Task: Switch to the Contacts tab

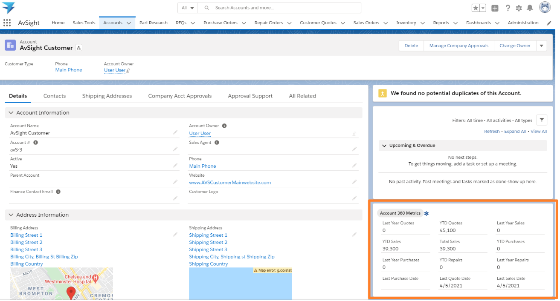Action: click(x=55, y=96)
